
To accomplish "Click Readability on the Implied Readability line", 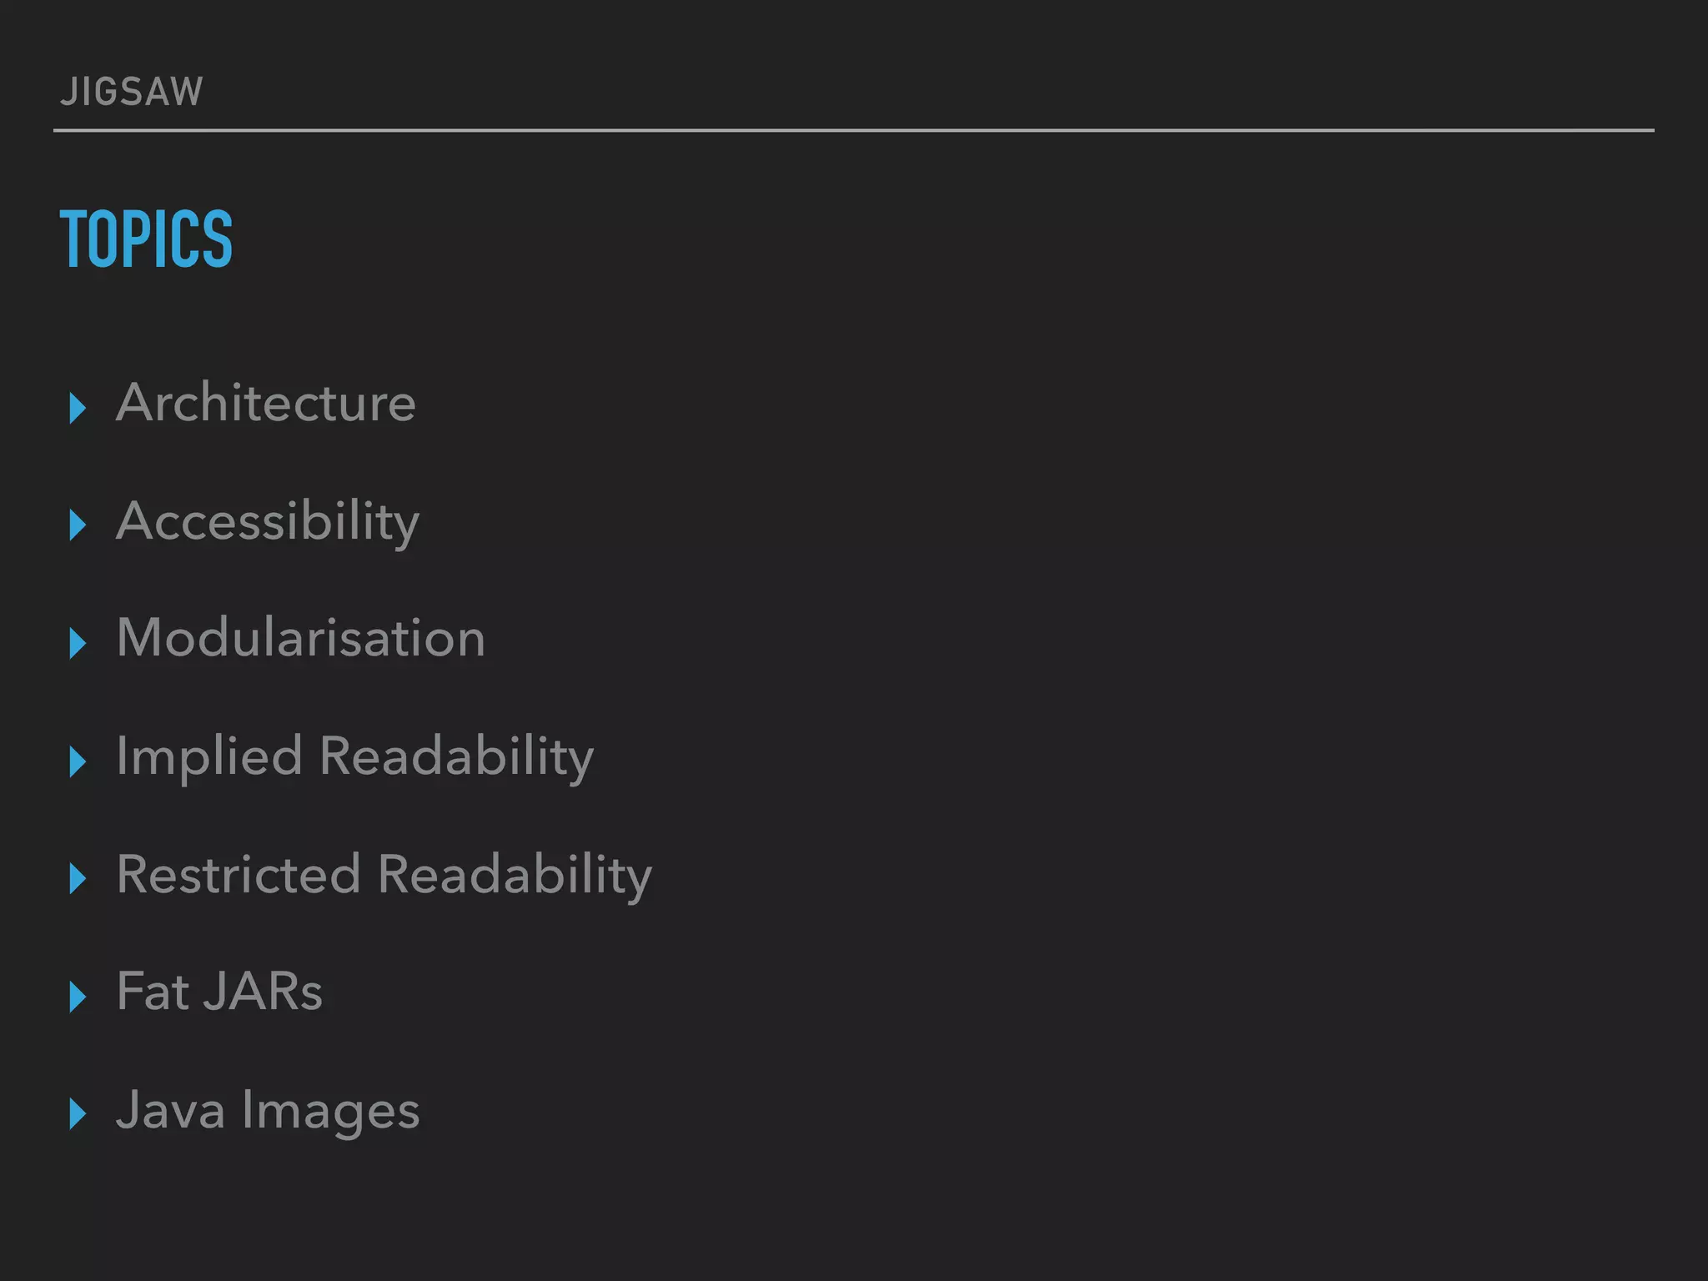I will point(456,757).
